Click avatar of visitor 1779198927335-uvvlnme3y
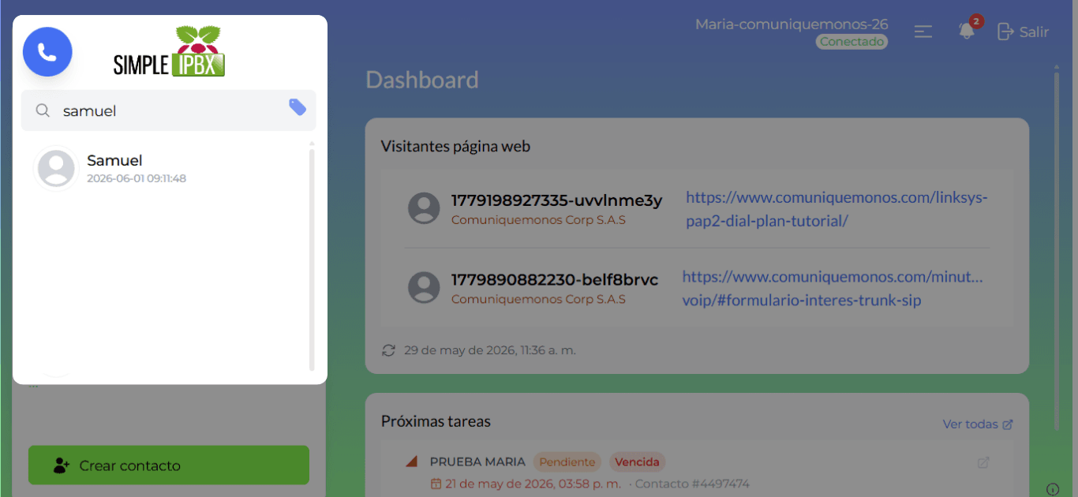The image size is (1078, 497). pyautogui.click(x=424, y=208)
